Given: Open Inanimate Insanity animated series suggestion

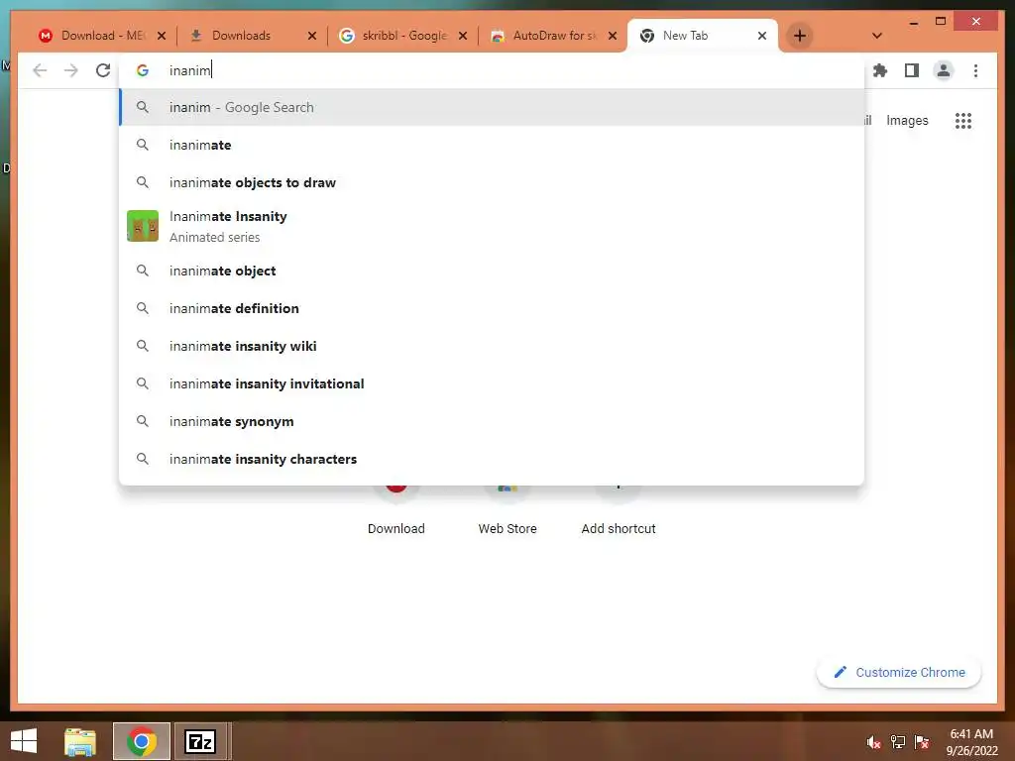Looking at the screenshot, I should [x=492, y=226].
